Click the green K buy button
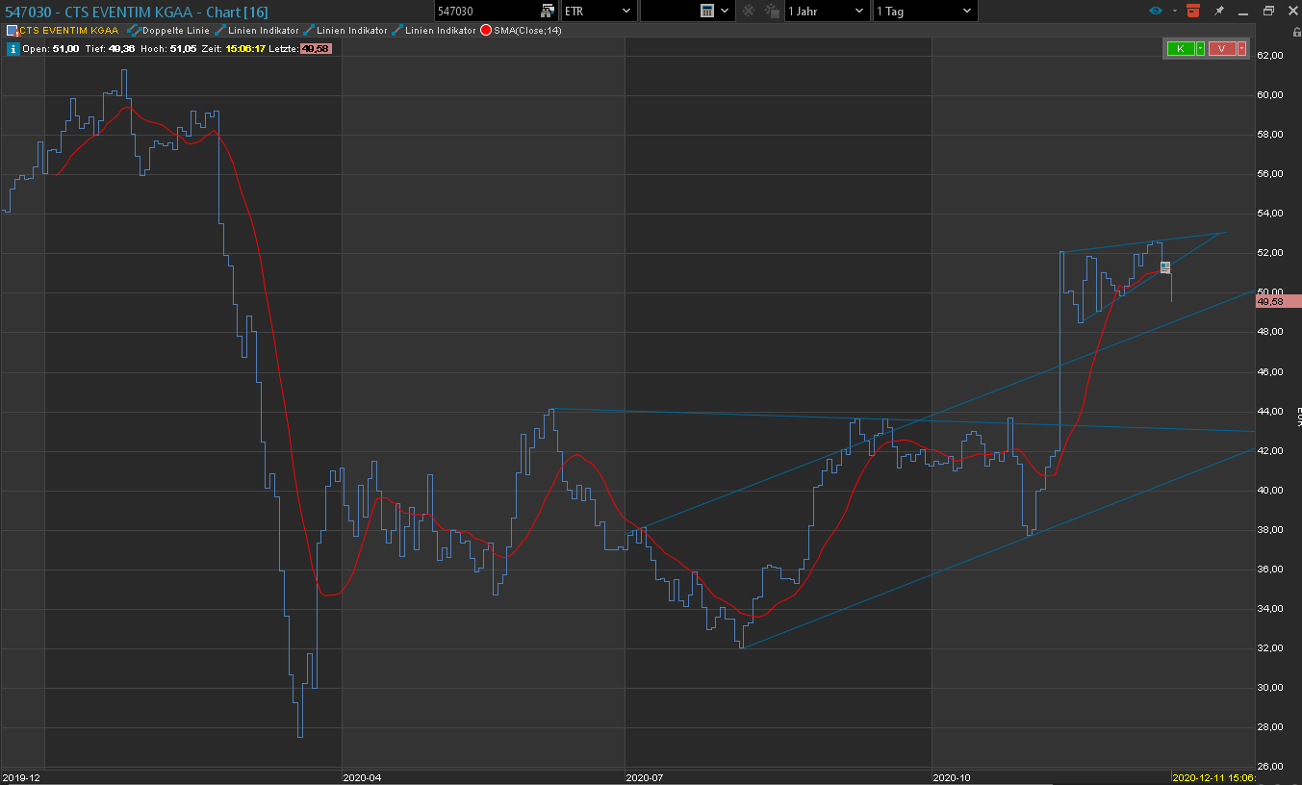1302x785 pixels. click(1180, 49)
